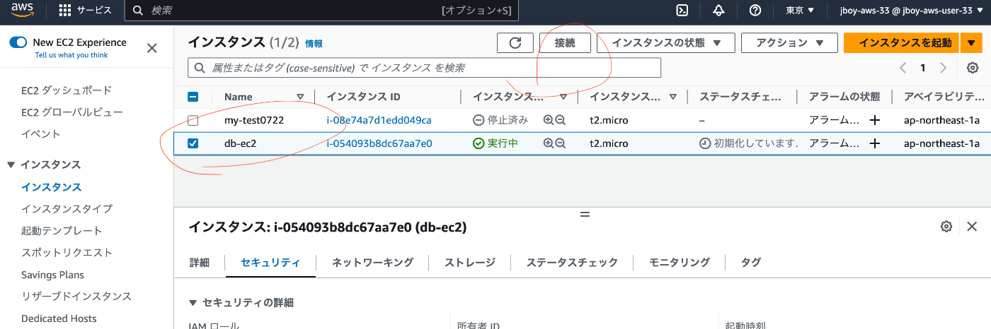Open instance ID i-08e74a7d1edd049ca link
This screenshot has width=991, height=329.
379,121
